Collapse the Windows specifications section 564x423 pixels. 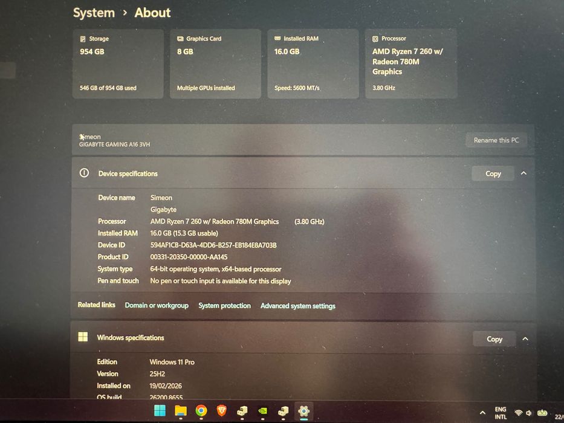tap(525, 339)
